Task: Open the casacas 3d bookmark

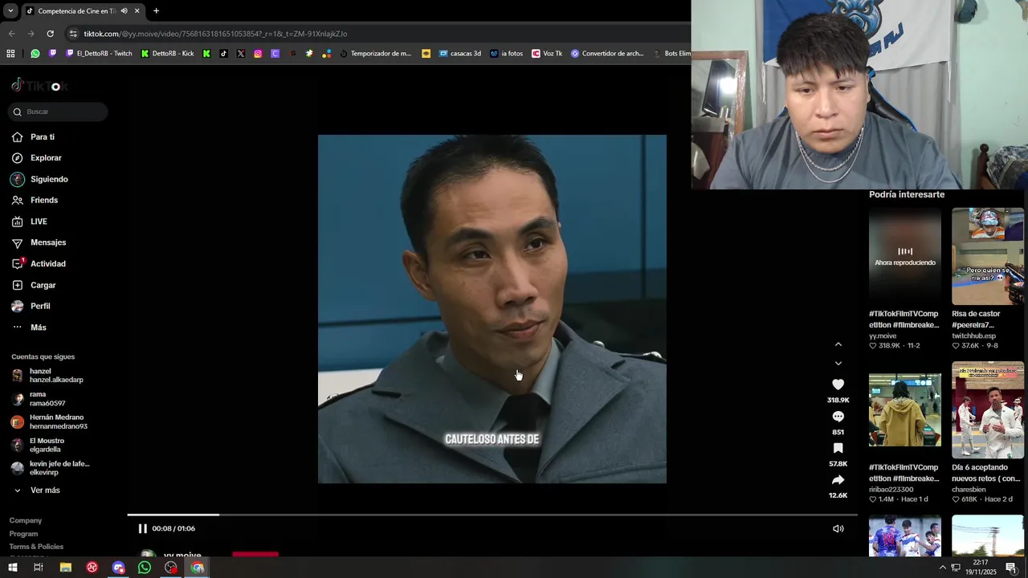Action: [460, 54]
